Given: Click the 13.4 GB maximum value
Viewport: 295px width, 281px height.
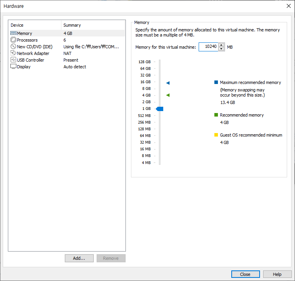Looking at the screenshot, I should [228, 102].
